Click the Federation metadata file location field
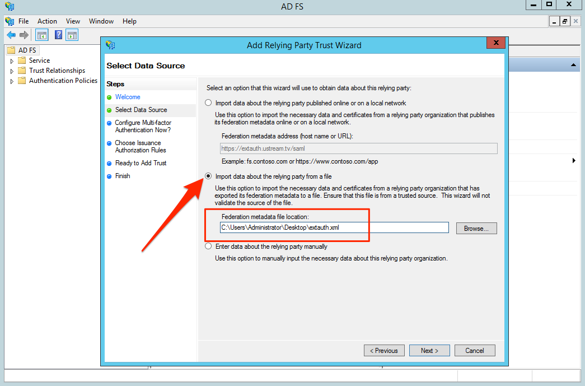 click(x=334, y=227)
